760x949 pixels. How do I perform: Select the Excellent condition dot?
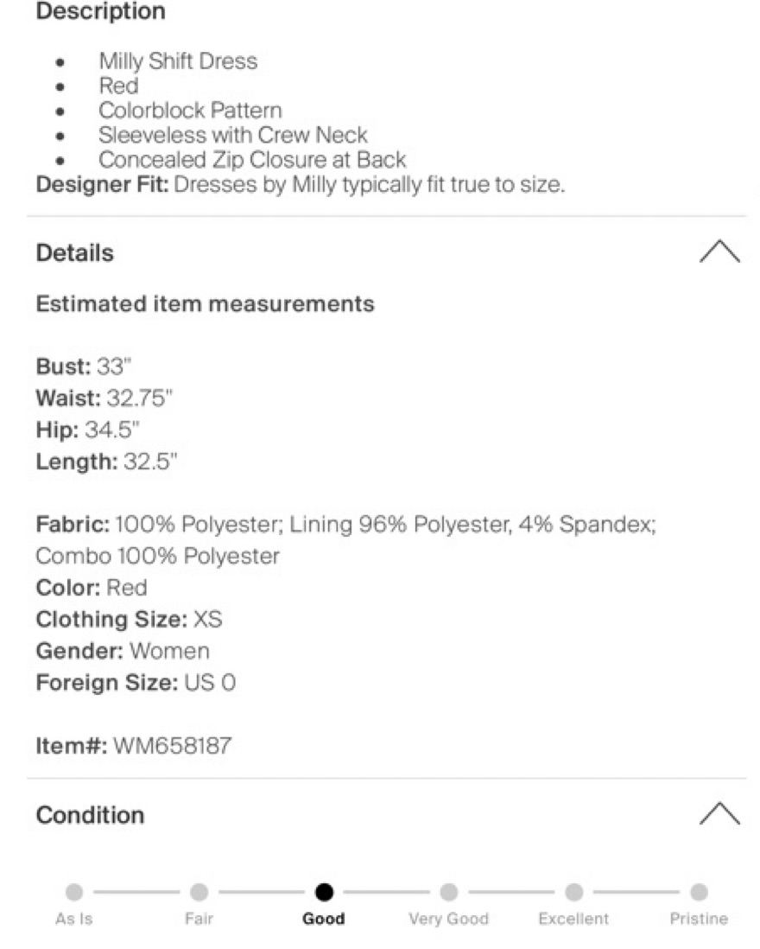[573, 891]
